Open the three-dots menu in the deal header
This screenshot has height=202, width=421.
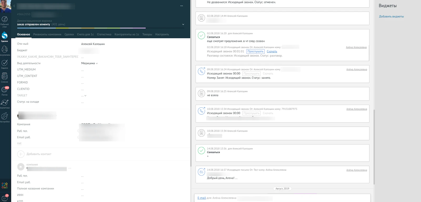click(x=182, y=6)
